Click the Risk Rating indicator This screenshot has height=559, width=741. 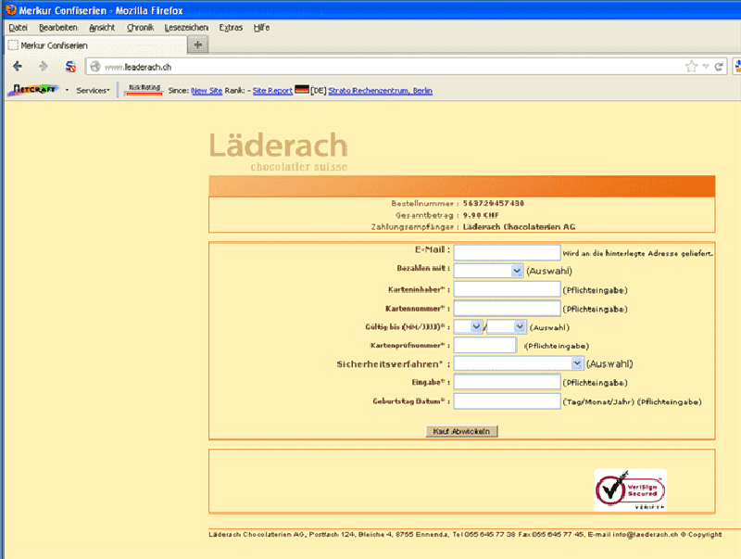[144, 89]
